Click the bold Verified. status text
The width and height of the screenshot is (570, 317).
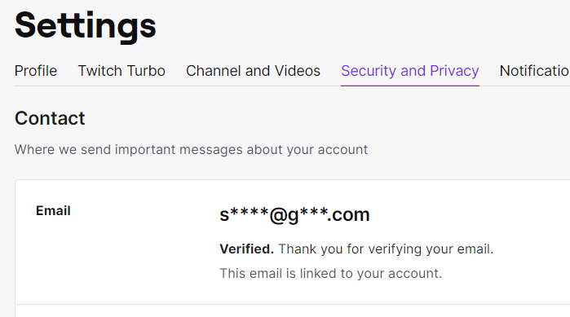(x=246, y=249)
